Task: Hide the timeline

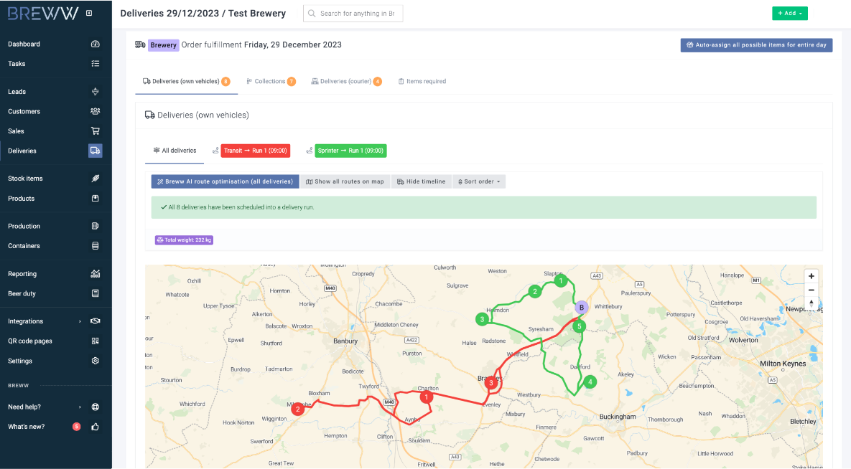Action: [421, 182]
